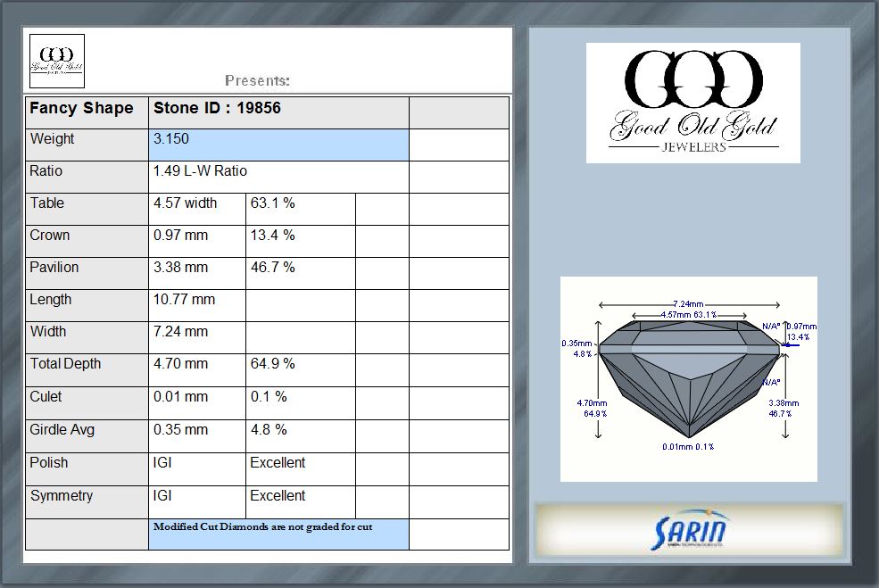
Task: Select the 'Modified Cut Diamonds are not graded' note
Action: pos(278,534)
